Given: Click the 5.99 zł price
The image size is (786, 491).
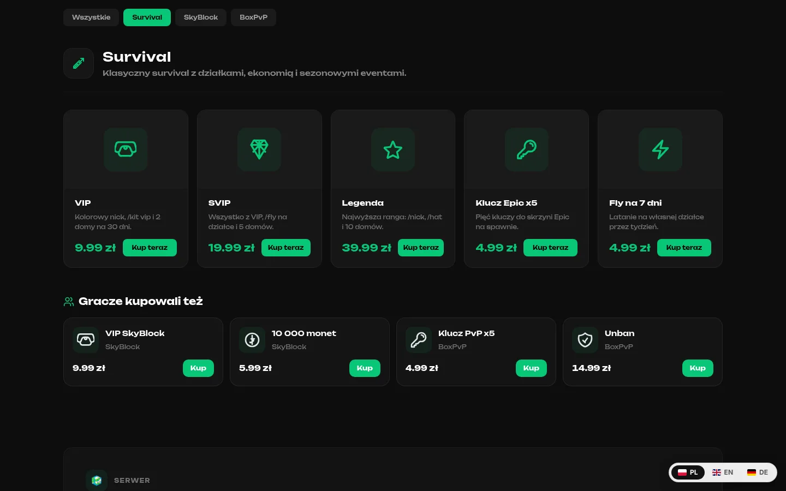Looking at the screenshot, I should pos(255,368).
